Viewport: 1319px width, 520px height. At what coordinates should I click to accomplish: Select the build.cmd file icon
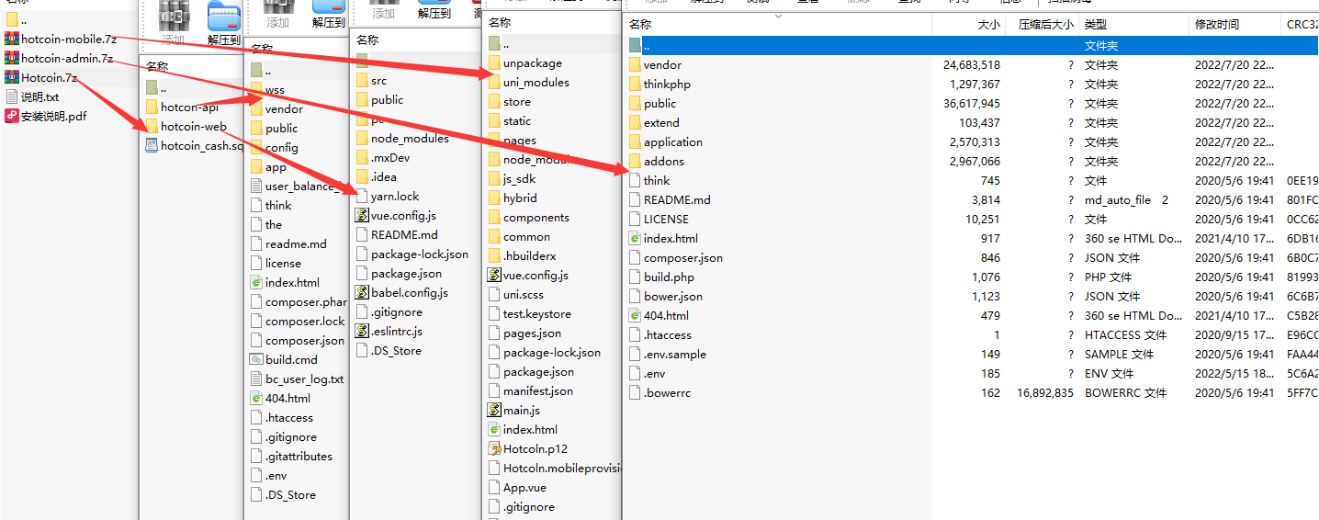point(257,359)
